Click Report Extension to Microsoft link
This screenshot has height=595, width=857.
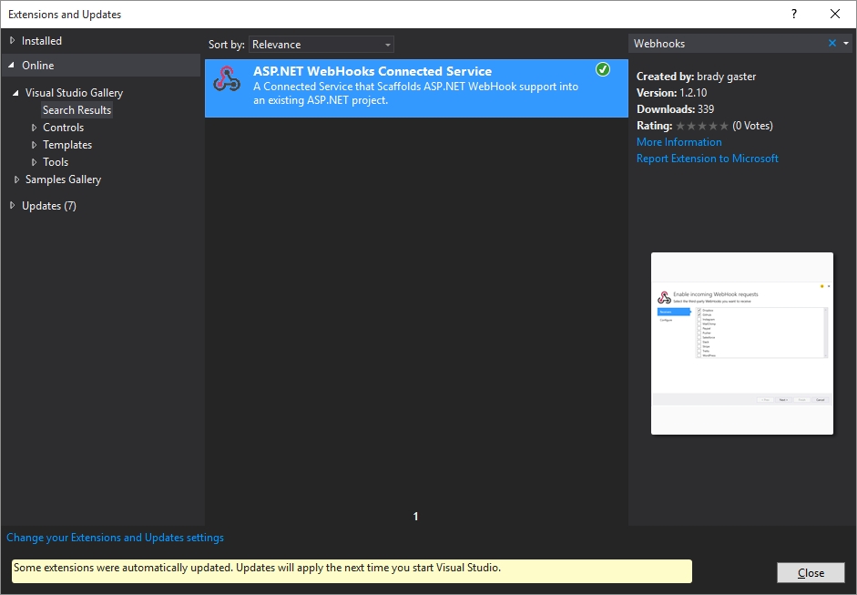(x=708, y=159)
